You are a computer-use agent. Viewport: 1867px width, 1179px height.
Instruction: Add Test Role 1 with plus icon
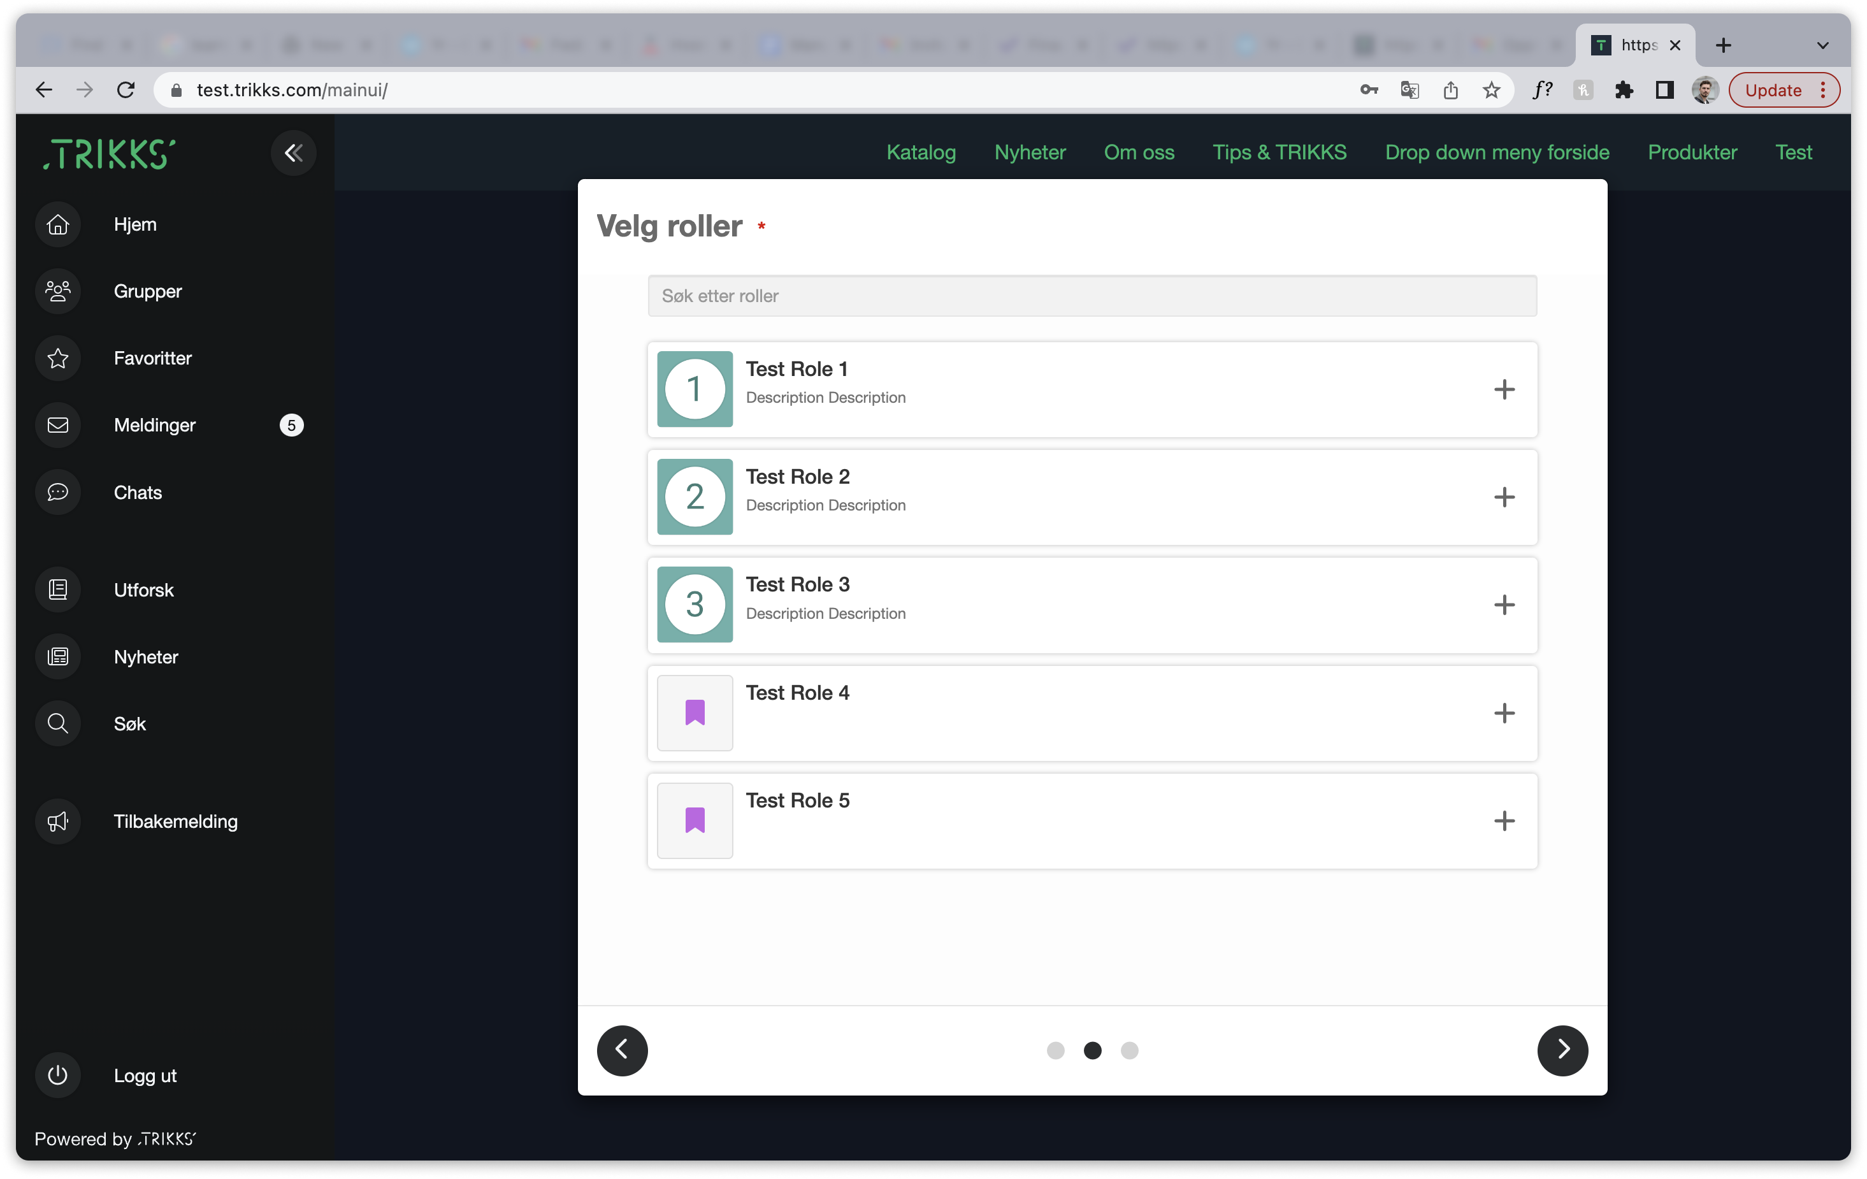click(x=1503, y=389)
